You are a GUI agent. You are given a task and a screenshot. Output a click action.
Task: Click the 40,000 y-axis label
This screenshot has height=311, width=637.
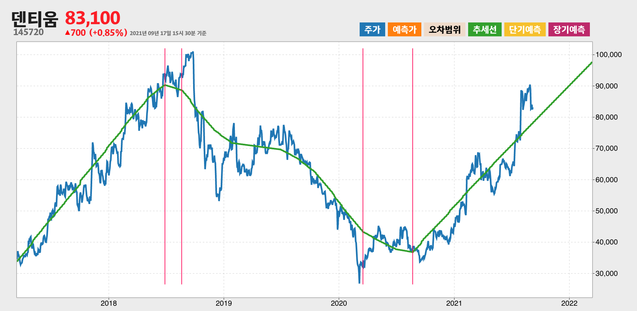pos(607,242)
